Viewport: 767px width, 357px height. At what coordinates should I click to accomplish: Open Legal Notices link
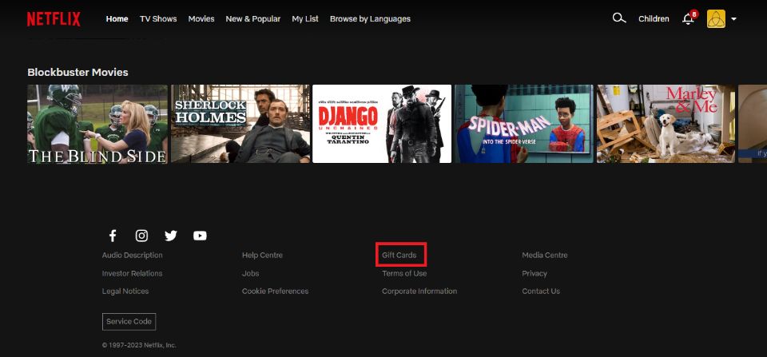(125, 291)
